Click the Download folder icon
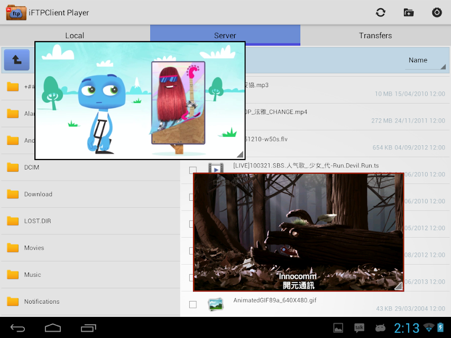451x338 pixels. pyautogui.click(x=13, y=194)
